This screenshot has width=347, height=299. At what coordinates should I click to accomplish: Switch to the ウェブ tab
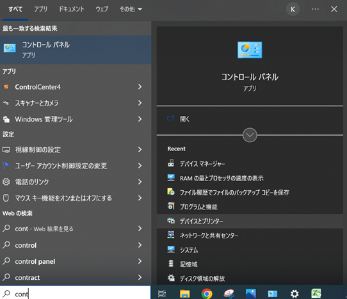(x=102, y=9)
